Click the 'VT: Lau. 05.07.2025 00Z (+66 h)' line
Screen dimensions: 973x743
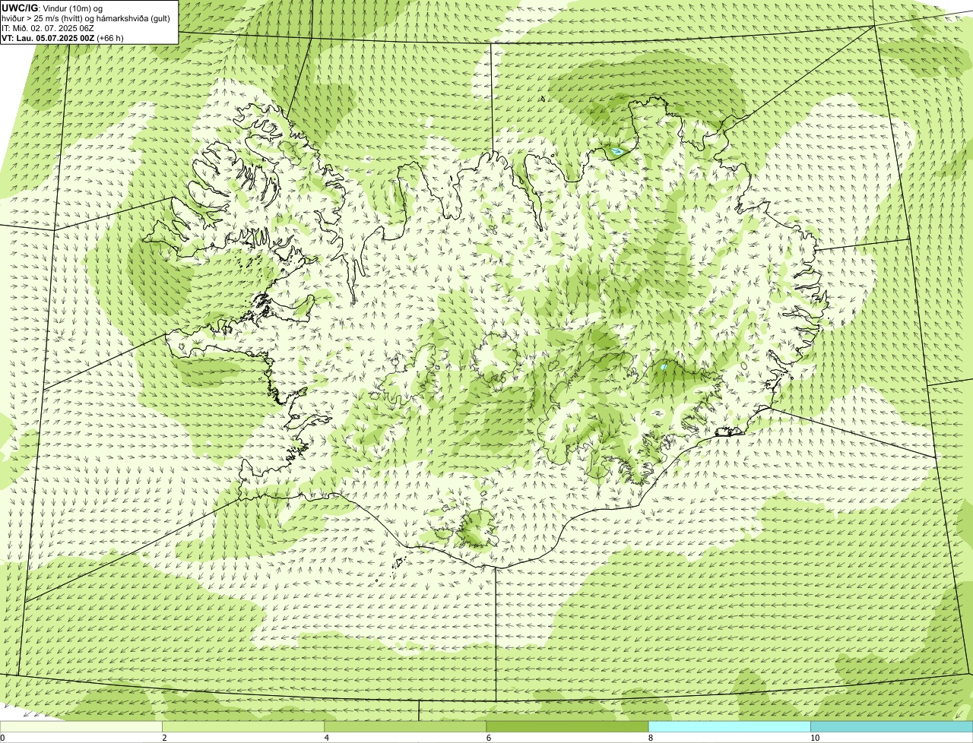(x=62, y=38)
